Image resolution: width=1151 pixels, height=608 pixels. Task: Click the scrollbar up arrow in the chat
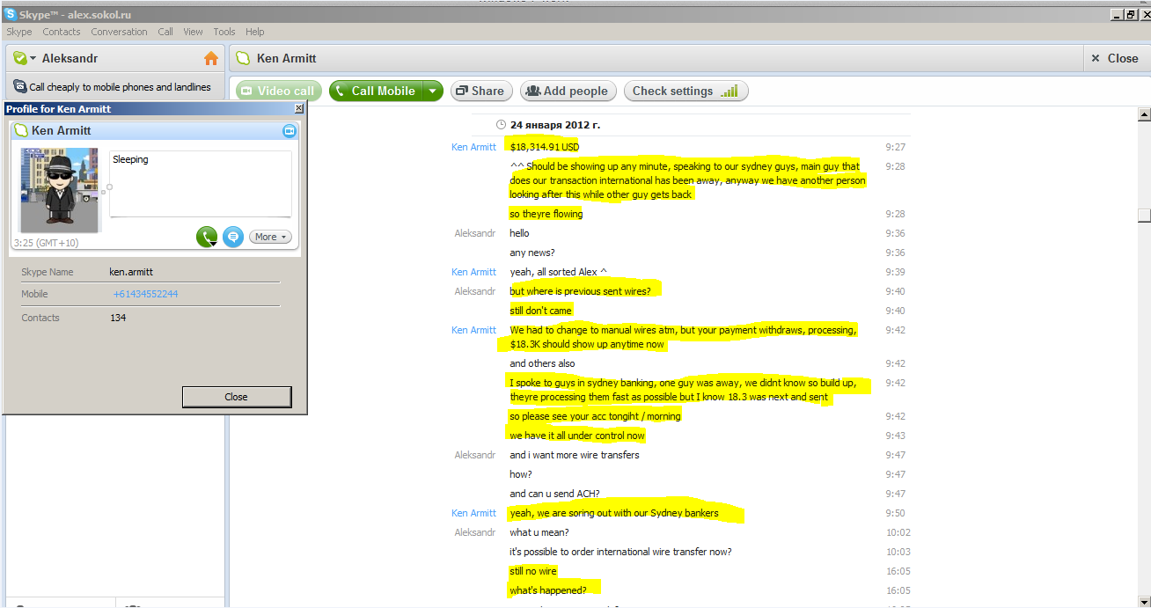[1144, 114]
